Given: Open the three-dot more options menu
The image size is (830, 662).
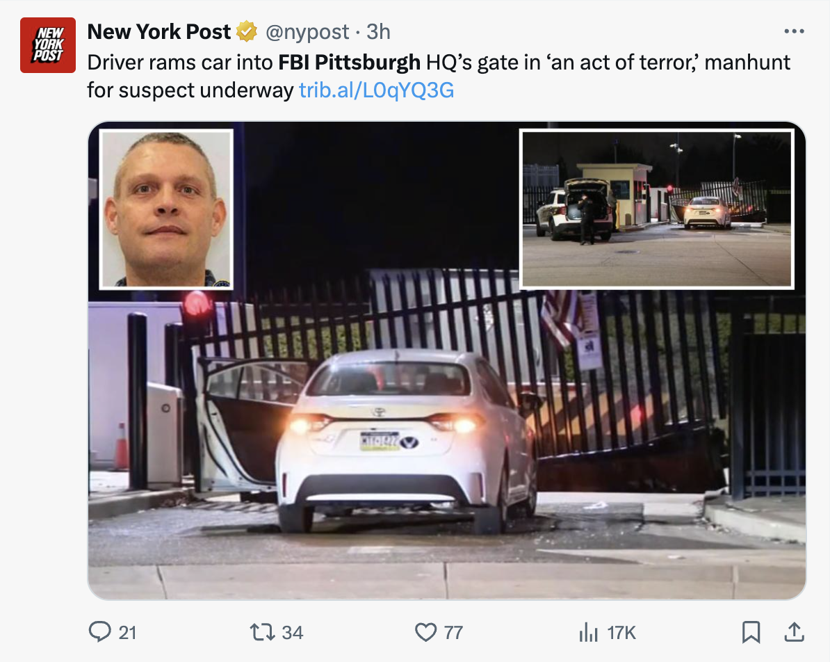Looking at the screenshot, I should [794, 32].
